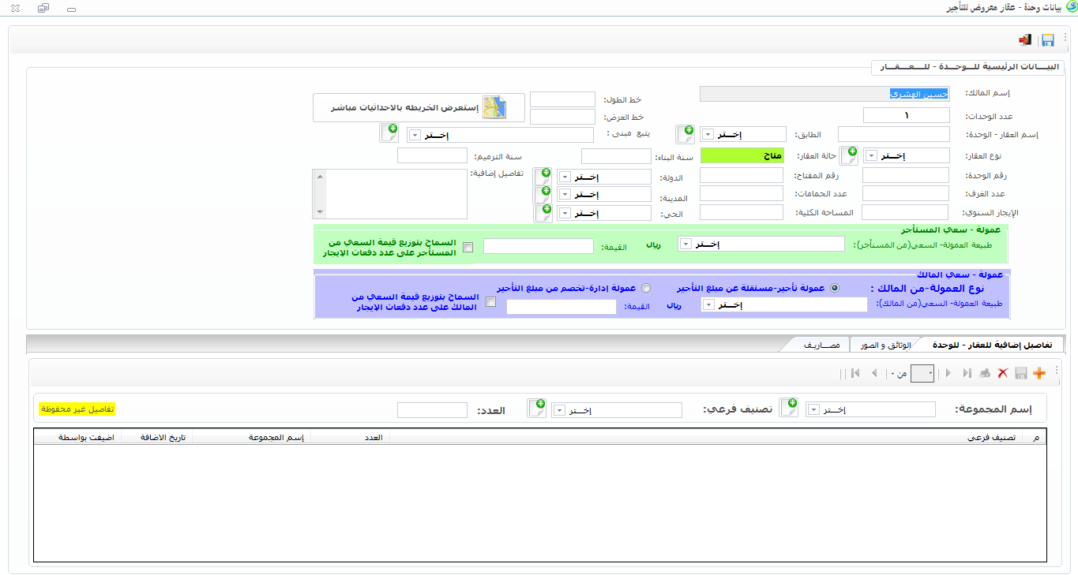Click the save icon in the top toolbar
The height and width of the screenshot is (575, 1078).
tap(1048, 40)
